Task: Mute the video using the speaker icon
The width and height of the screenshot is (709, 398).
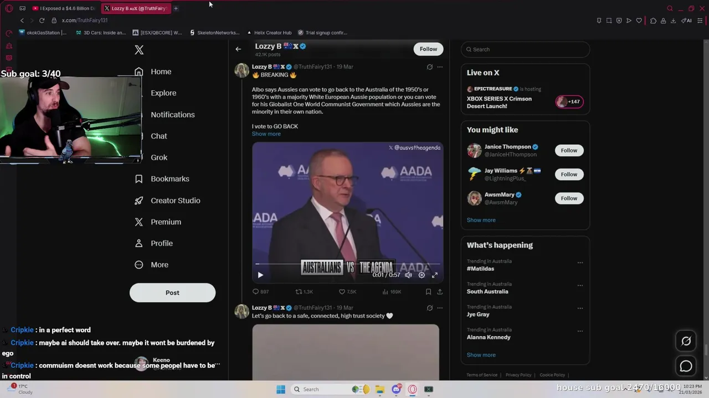Action: pyautogui.click(x=408, y=275)
